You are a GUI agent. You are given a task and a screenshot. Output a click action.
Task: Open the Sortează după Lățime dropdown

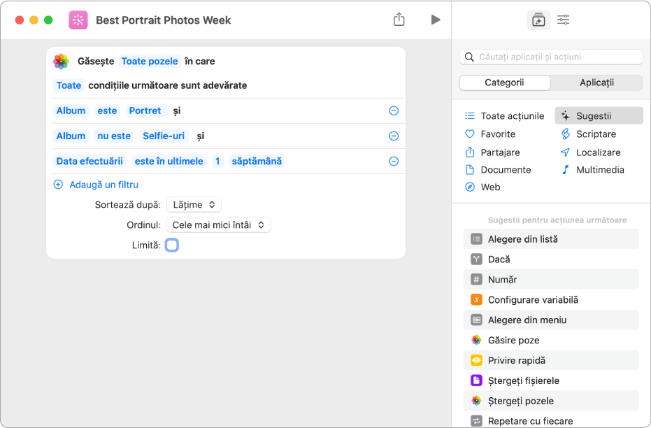(194, 205)
